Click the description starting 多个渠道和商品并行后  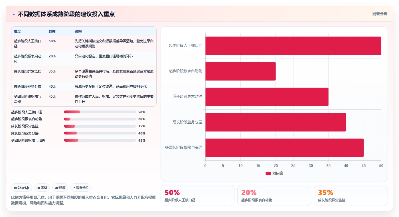pyautogui.click(x=114, y=74)
